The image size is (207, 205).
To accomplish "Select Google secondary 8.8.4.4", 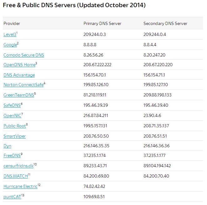I will click(150, 45).
